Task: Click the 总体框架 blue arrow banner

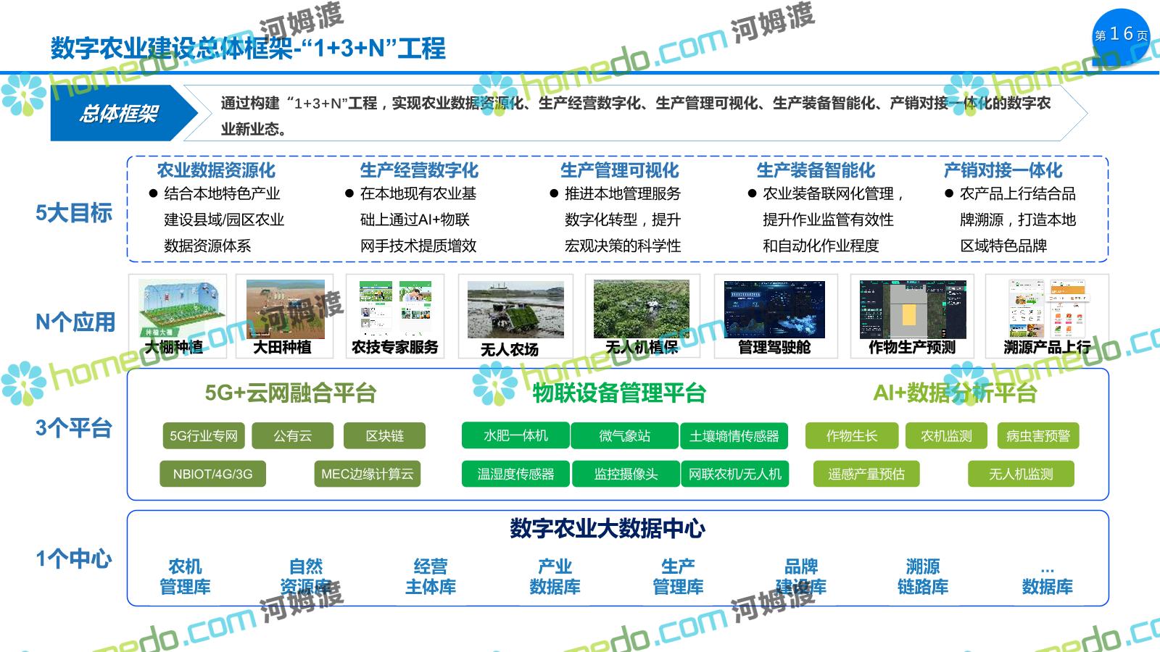Action: coord(120,114)
